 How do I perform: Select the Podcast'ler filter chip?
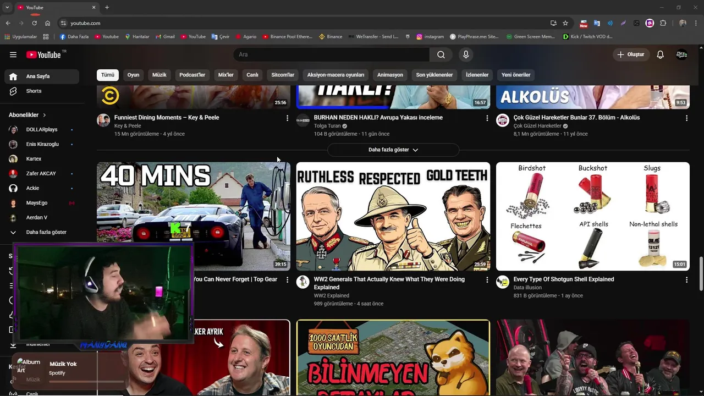(x=192, y=75)
